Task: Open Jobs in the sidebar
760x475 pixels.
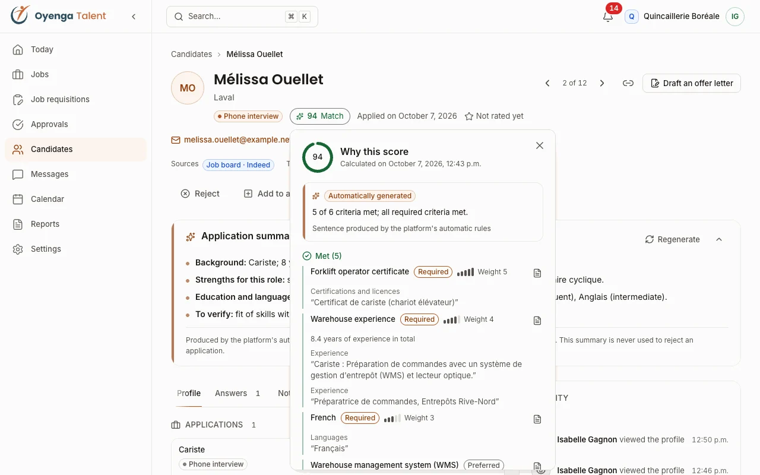Action: tap(75, 74)
